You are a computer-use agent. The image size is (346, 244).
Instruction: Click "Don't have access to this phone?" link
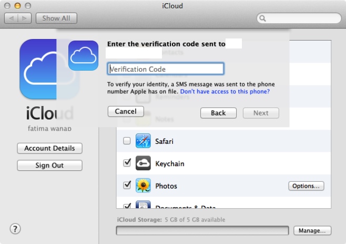point(225,92)
